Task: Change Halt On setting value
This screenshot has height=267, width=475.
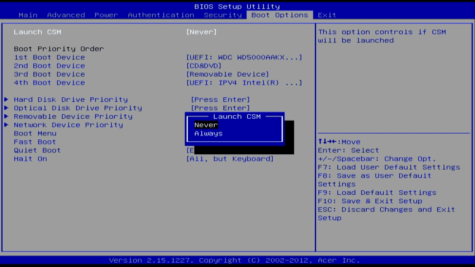Action: (230, 159)
